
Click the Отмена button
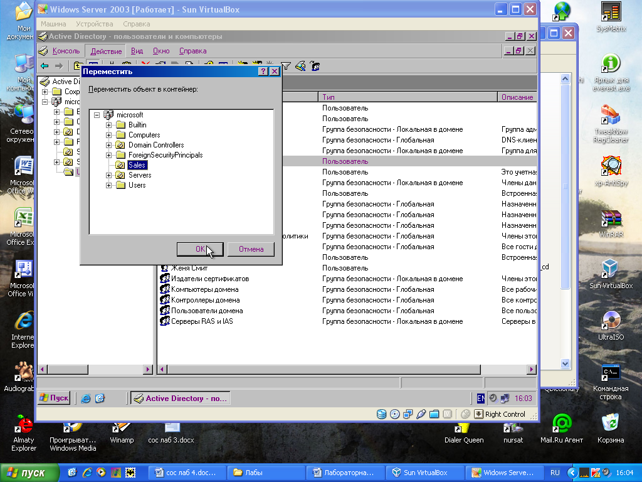point(251,249)
